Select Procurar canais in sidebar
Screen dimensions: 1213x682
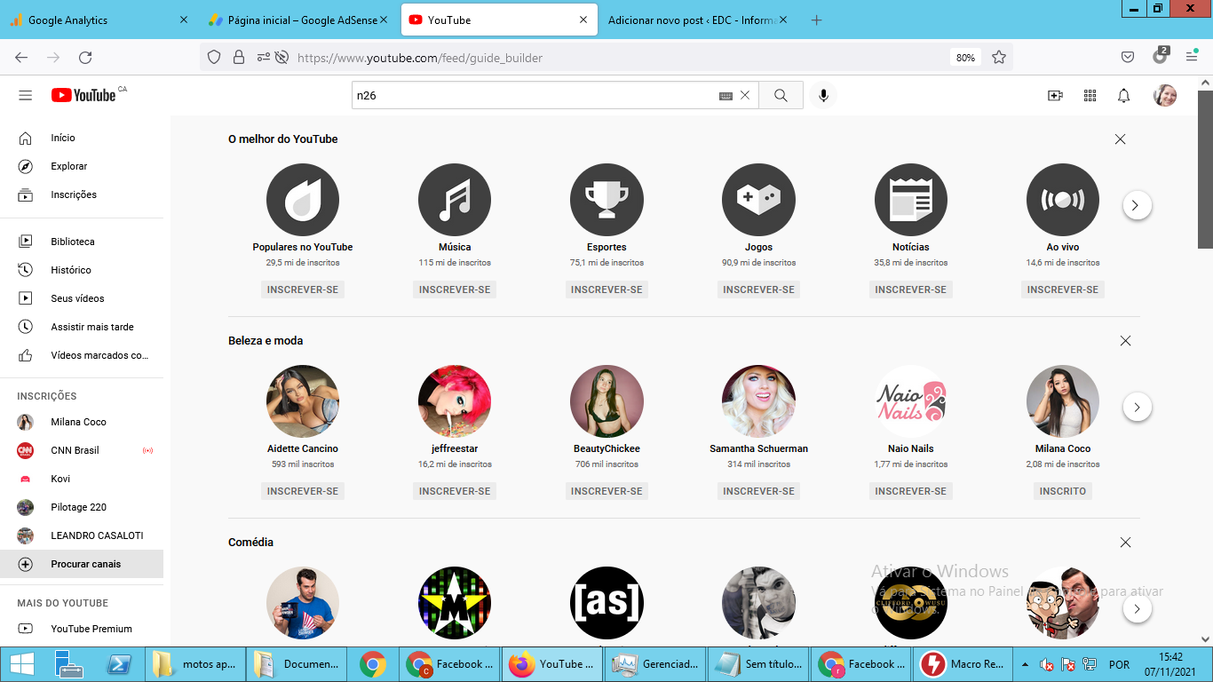pyautogui.click(x=82, y=564)
